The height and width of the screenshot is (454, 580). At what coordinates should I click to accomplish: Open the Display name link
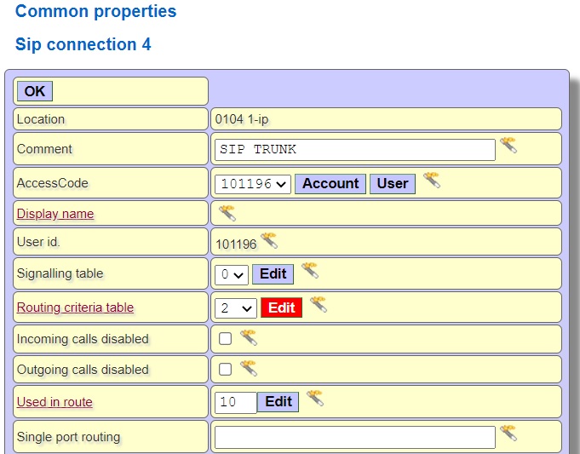[x=55, y=214]
